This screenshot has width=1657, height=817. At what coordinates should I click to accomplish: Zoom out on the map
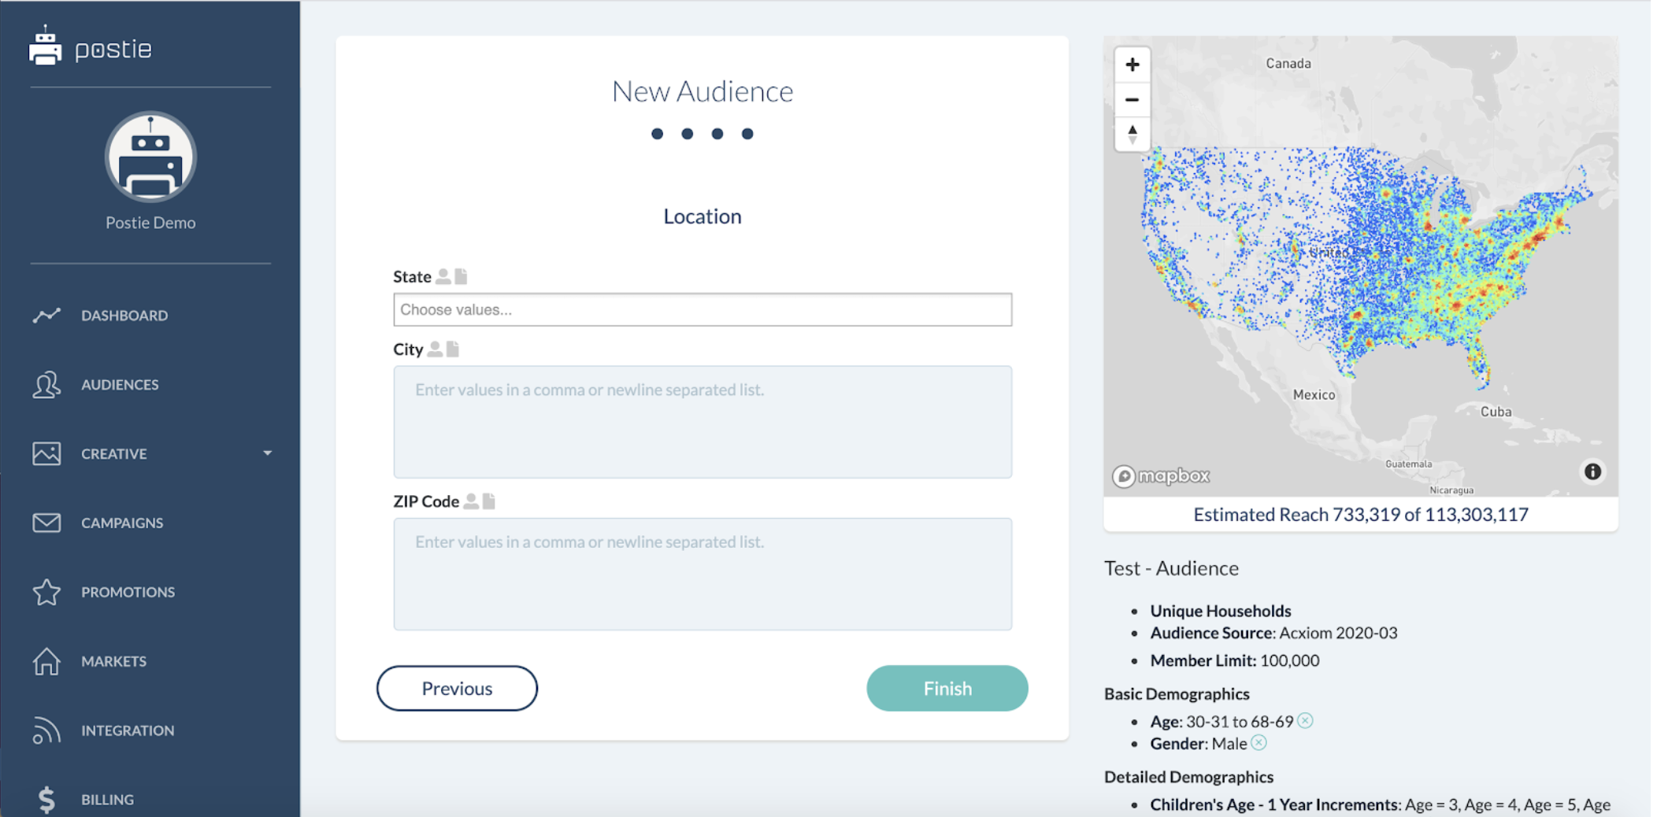[x=1132, y=100]
